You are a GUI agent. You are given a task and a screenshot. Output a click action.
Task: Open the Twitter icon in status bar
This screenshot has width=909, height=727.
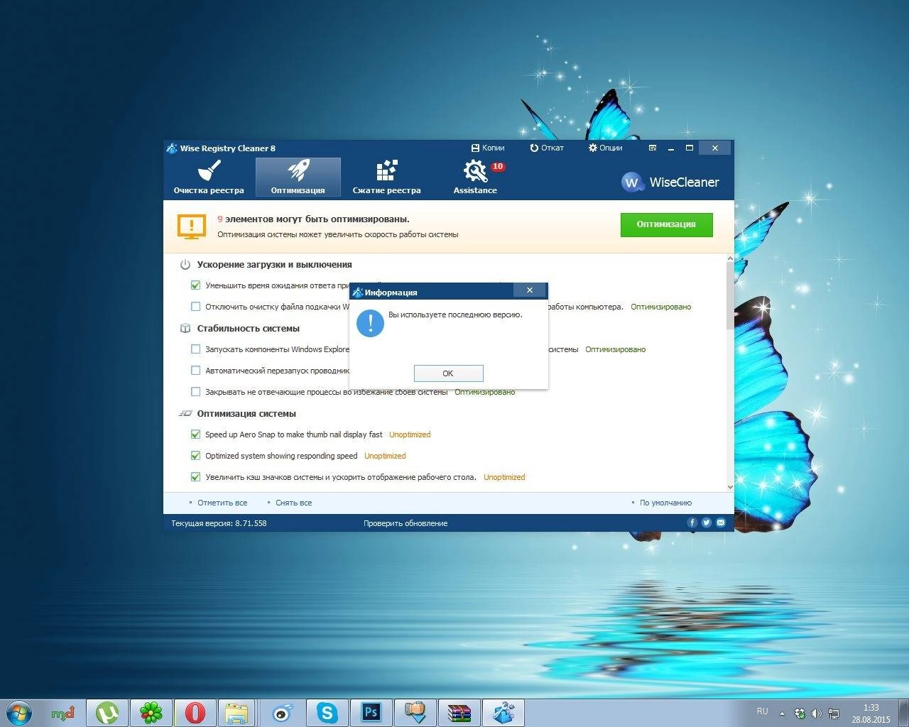coord(707,523)
